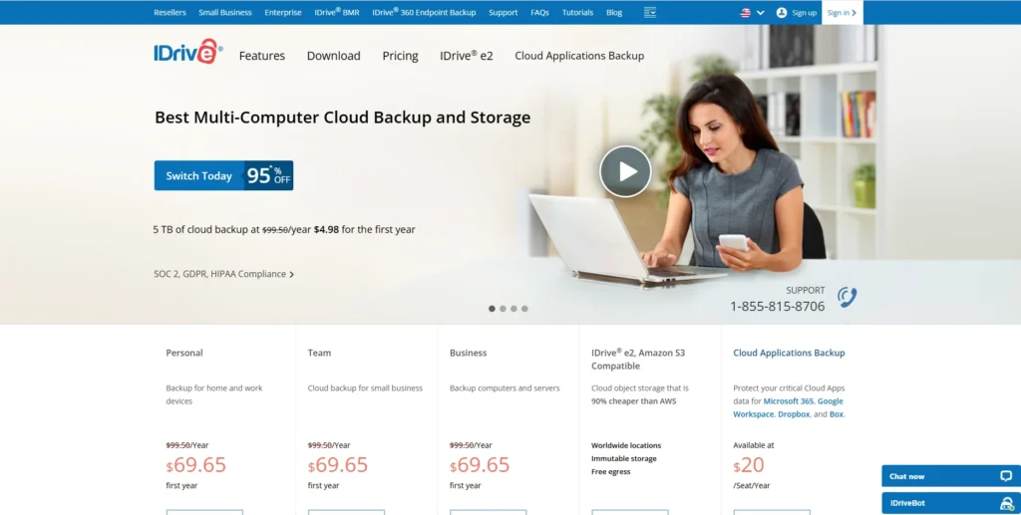Screen dimensions: 1021x515
Task: Click the Switch Today 95% OFF button
Action: (223, 175)
